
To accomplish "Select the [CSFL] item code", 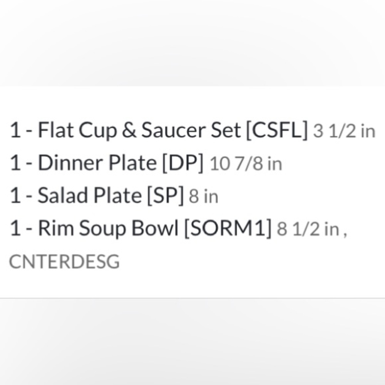I will coord(277,131).
